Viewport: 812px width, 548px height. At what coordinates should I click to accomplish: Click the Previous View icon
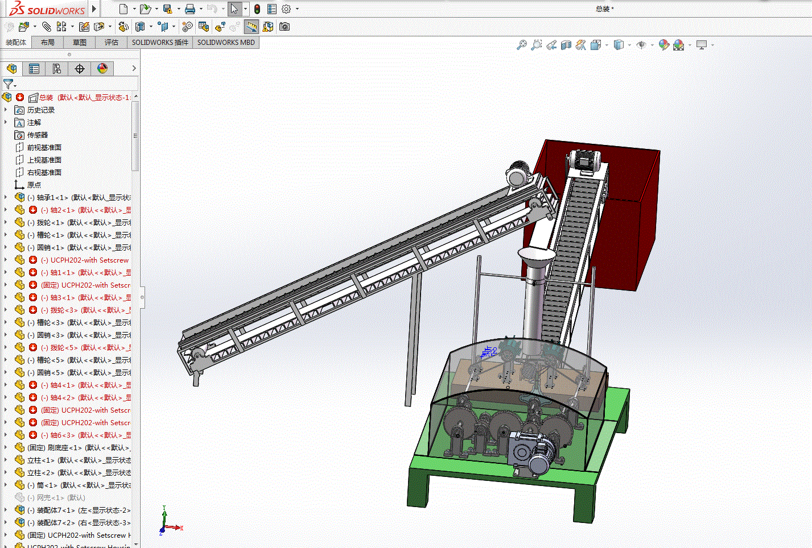coord(551,45)
